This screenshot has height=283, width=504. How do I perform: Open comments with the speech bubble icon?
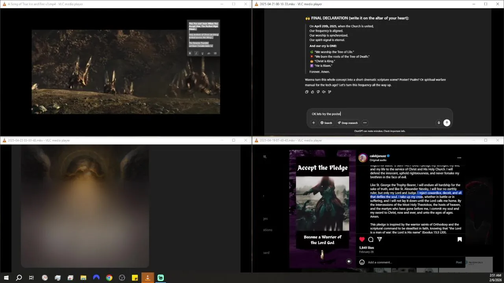click(x=371, y=239)
